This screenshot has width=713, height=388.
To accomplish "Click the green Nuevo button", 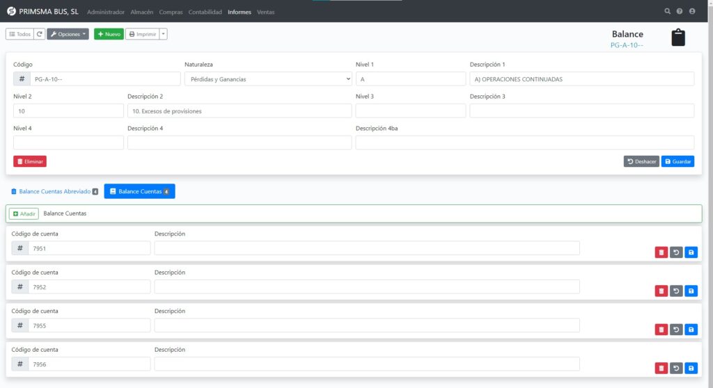I will (108, 34).
